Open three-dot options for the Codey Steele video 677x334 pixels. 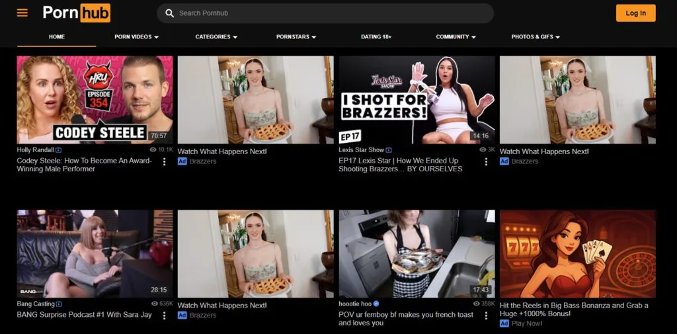[164, 161]
